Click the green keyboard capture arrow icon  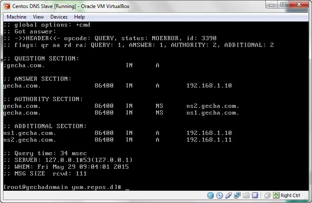pos(276,195)
